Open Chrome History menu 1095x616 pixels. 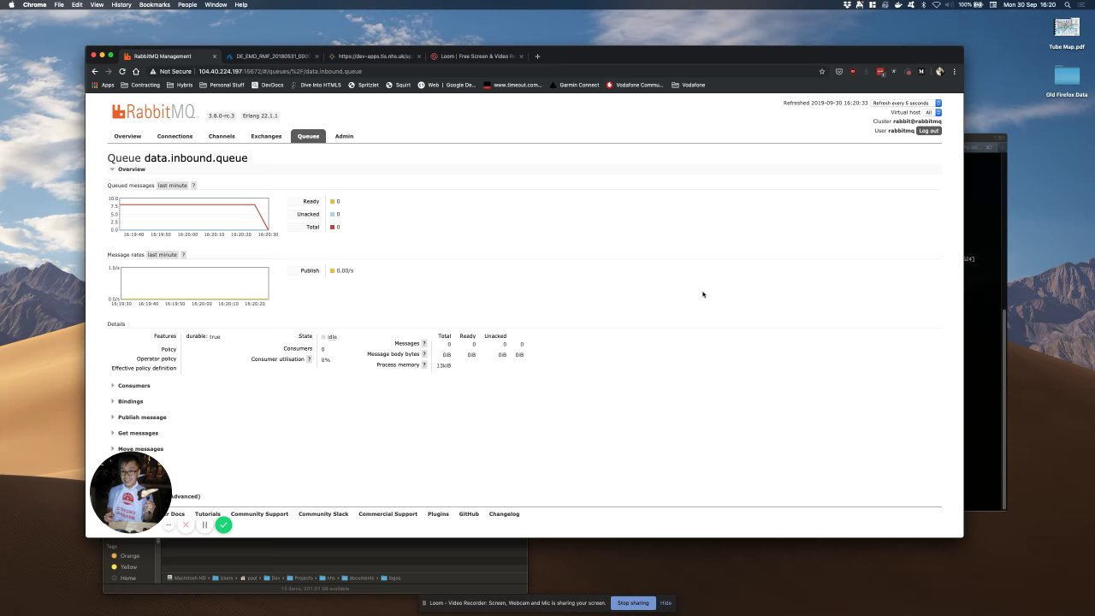point(121,4)
